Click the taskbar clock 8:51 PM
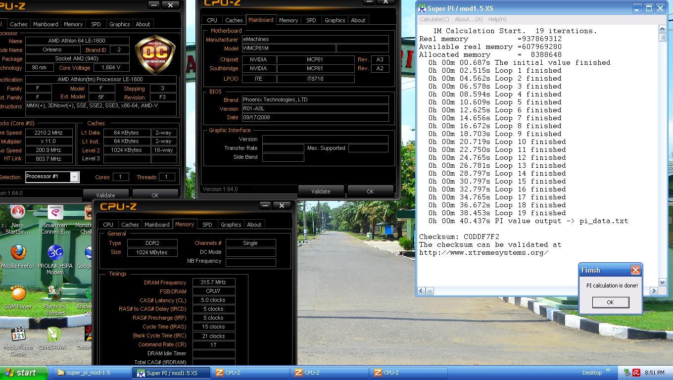This screenshot has height=380, width=673. tap(654, 373)
